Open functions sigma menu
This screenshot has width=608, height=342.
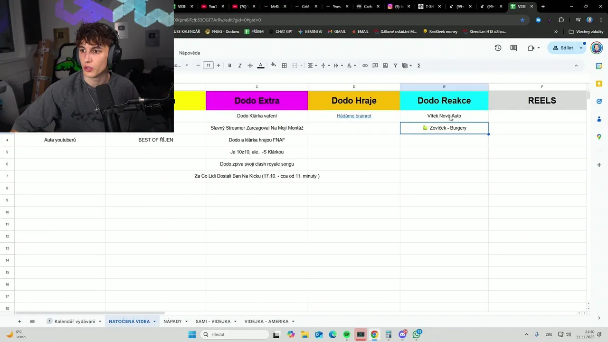point(419,66)
